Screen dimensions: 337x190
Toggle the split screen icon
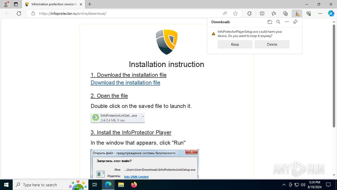262,13
